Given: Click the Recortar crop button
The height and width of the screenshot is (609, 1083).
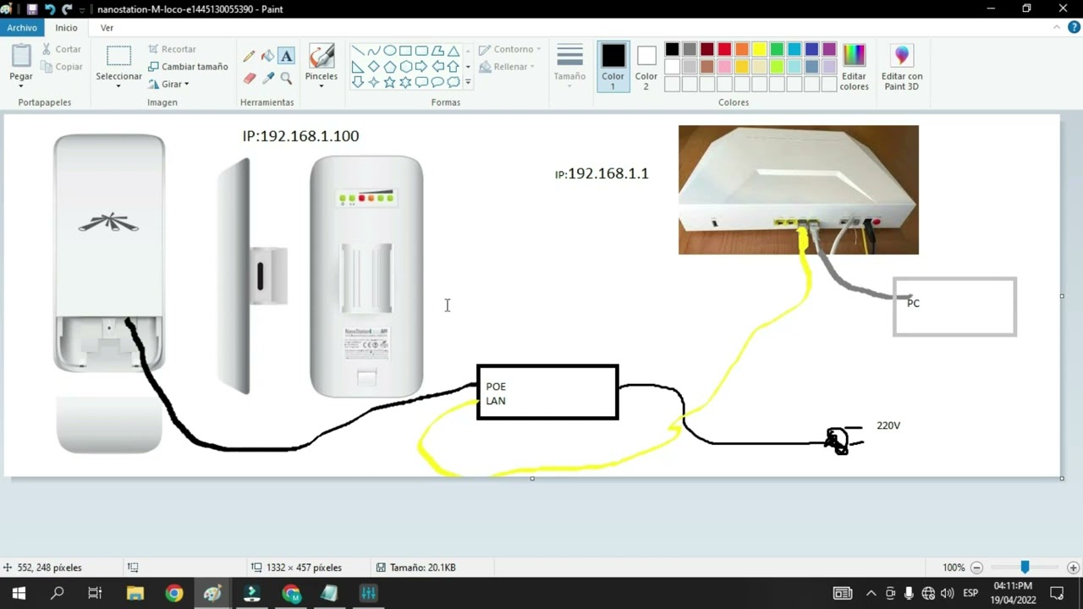Looking at the screenshot, I should pos(172,49).
